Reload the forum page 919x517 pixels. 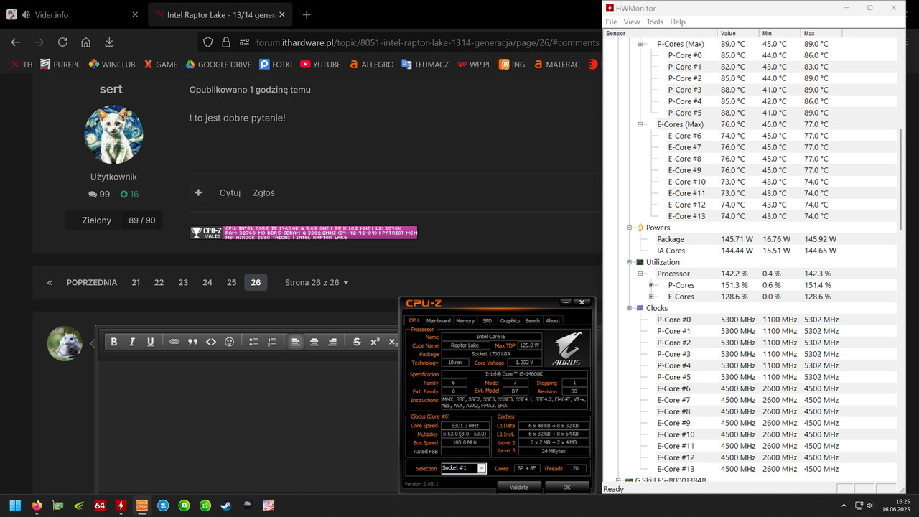[x=62, y=42]
